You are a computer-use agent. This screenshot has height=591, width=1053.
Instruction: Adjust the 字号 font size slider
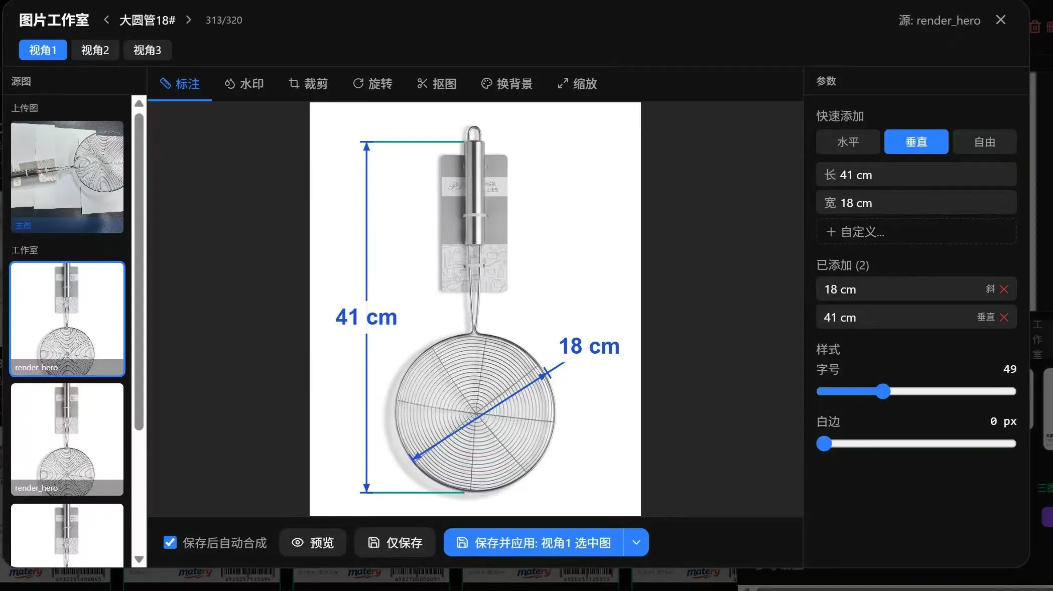pyautogui.click(x=916, y=391)
